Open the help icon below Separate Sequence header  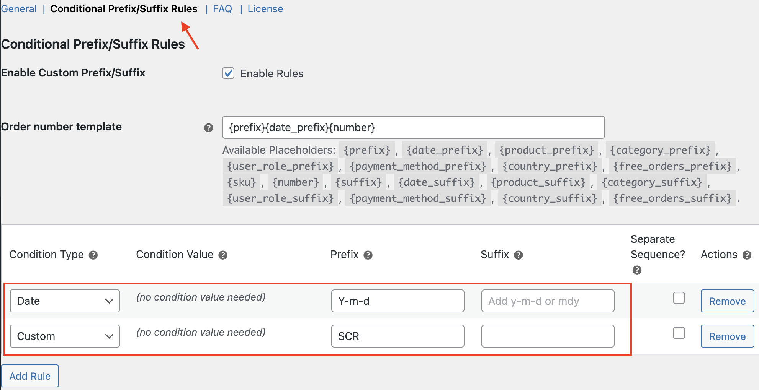(x=637, y=270)
